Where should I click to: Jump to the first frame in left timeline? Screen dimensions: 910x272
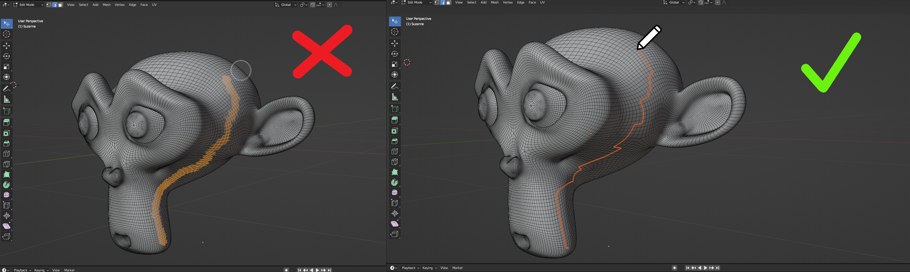(x=299, y=270)
